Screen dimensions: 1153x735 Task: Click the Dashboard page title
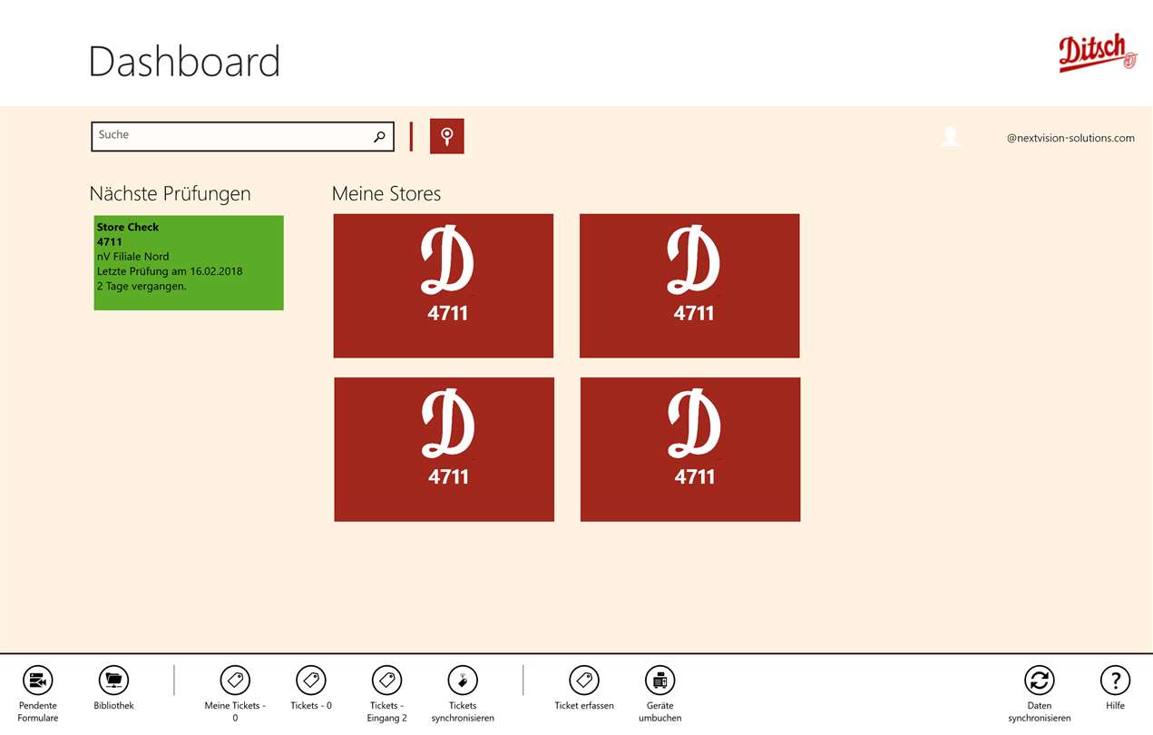[184, 62]
